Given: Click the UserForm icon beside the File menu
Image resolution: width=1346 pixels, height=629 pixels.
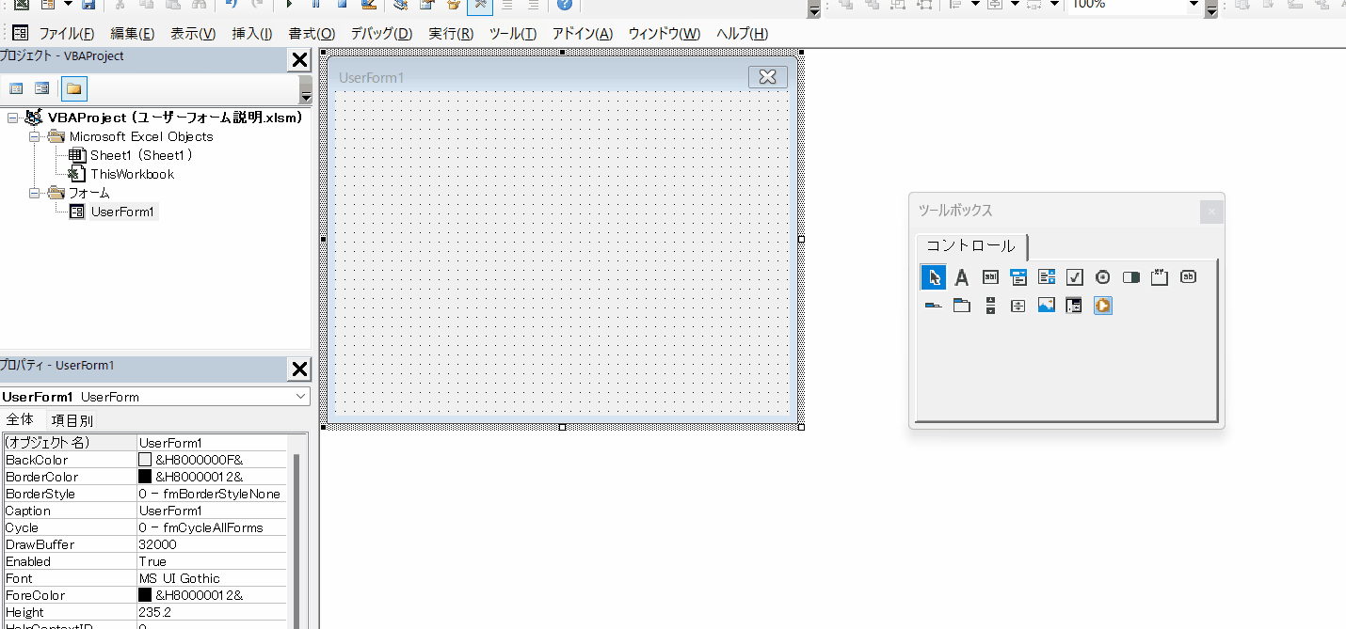Looking at the screenshot, I should coord(20,33).
